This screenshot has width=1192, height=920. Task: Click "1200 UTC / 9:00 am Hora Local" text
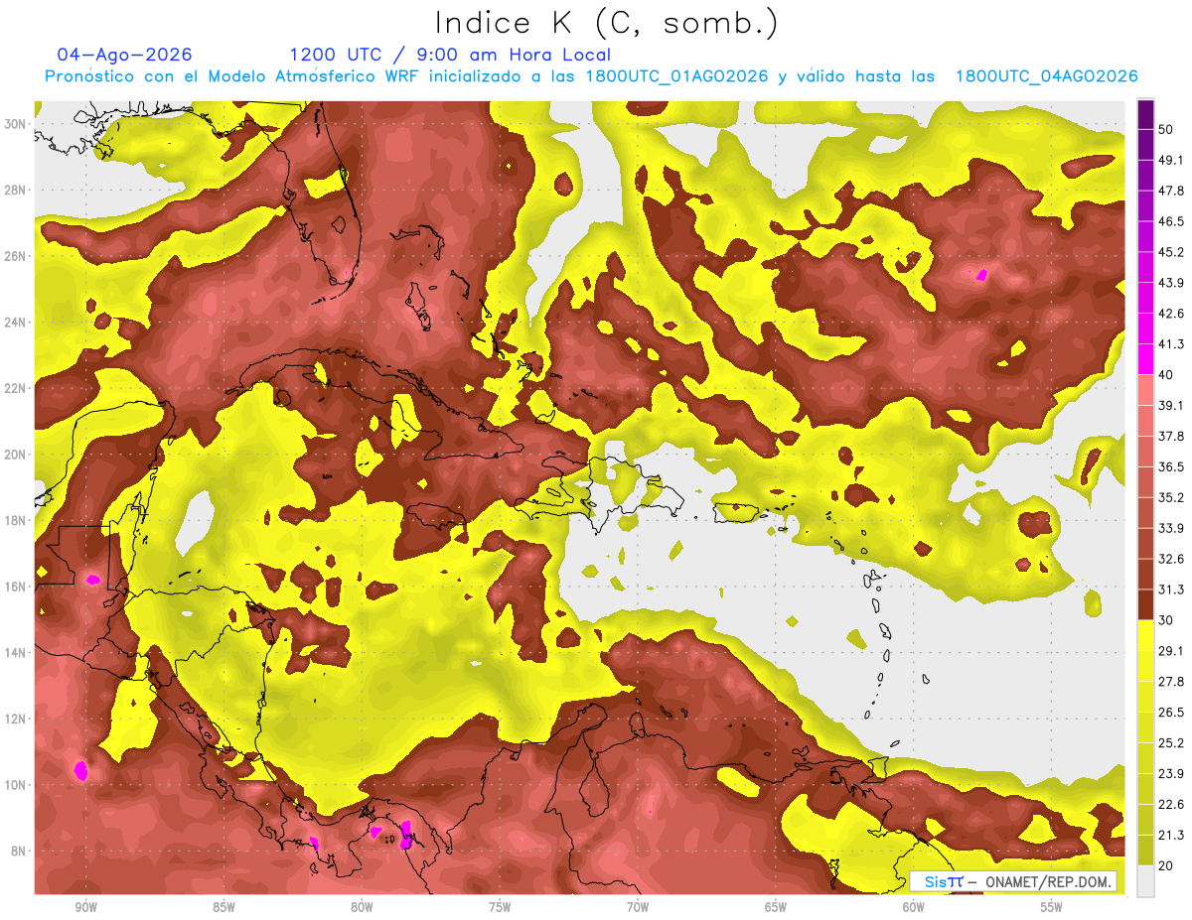450,55
